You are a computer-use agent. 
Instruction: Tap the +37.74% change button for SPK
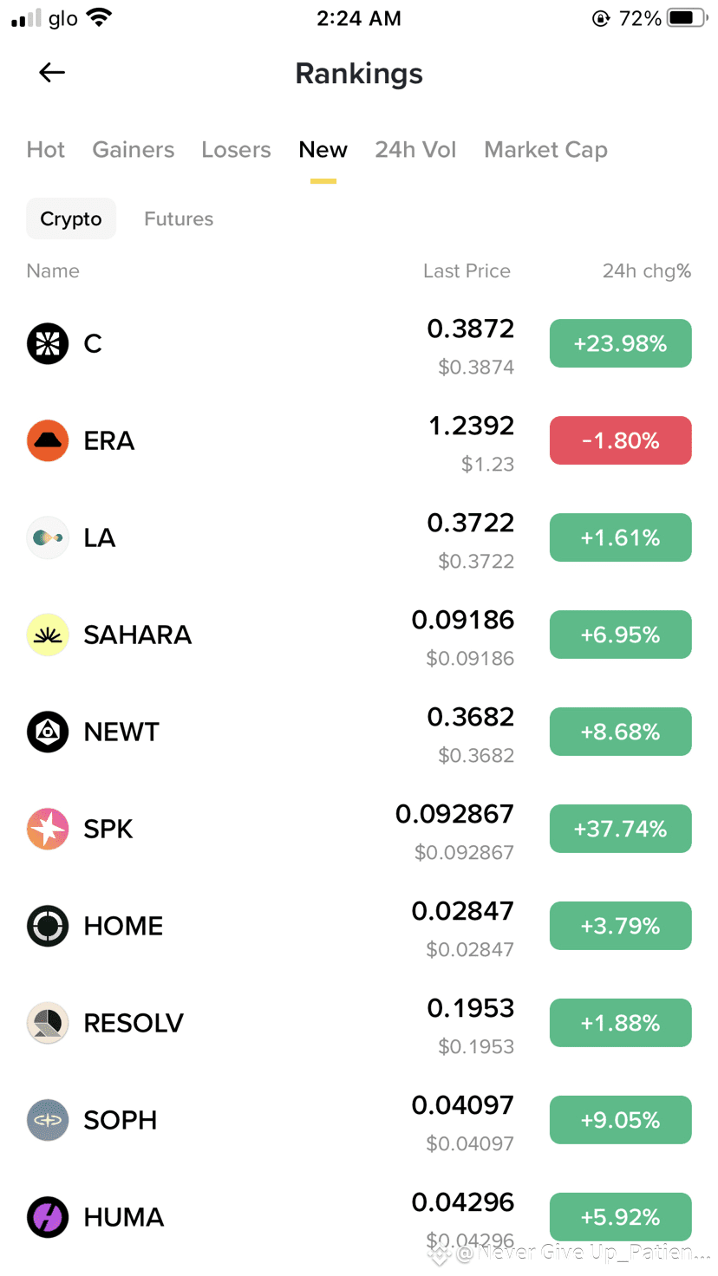click(x=620, y=829)
